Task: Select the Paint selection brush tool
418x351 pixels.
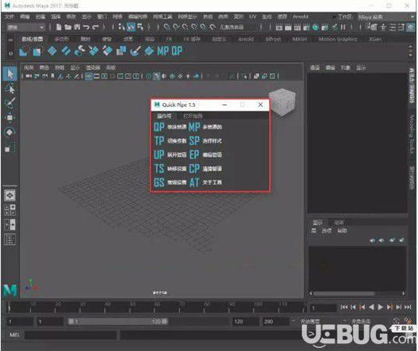Action: [x=10, y=103]
